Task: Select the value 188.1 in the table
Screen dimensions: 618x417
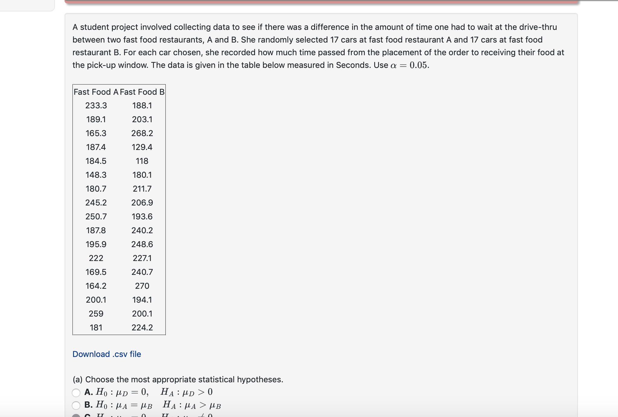Action: tap(142, 105)
